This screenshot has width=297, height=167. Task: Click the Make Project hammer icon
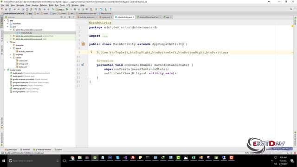click(53, 9)
